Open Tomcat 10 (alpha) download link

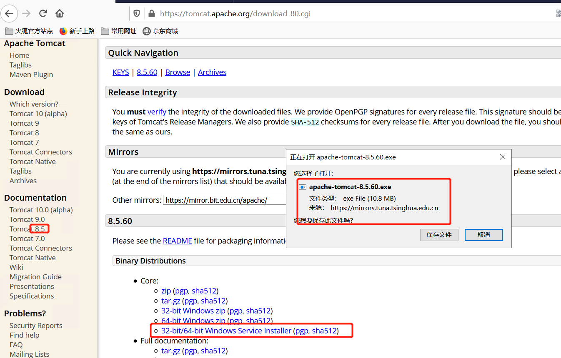[x=38, y=114]
